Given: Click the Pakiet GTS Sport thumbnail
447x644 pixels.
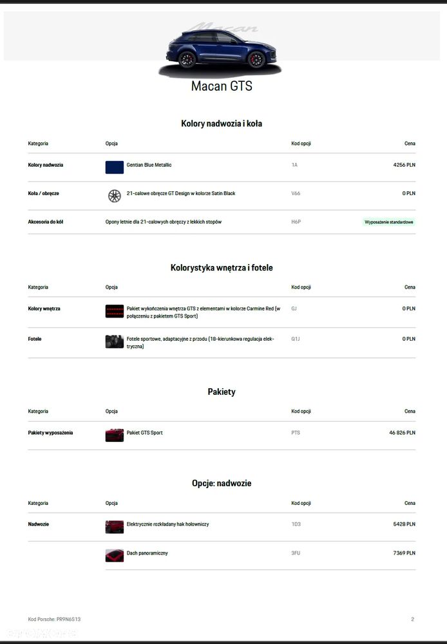Looking at the screenshot, I should [x=114, y=435].
